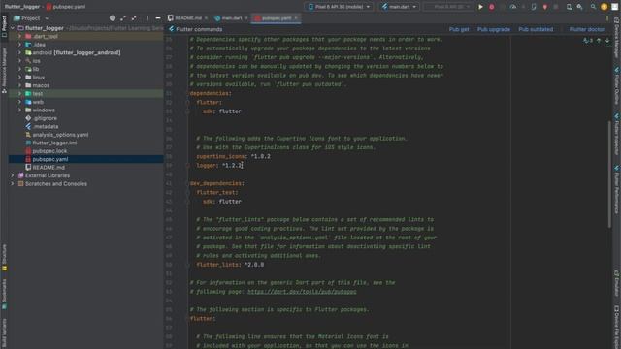Click the flutter_lints version line
621x349 pixels.
click(230, 265)
